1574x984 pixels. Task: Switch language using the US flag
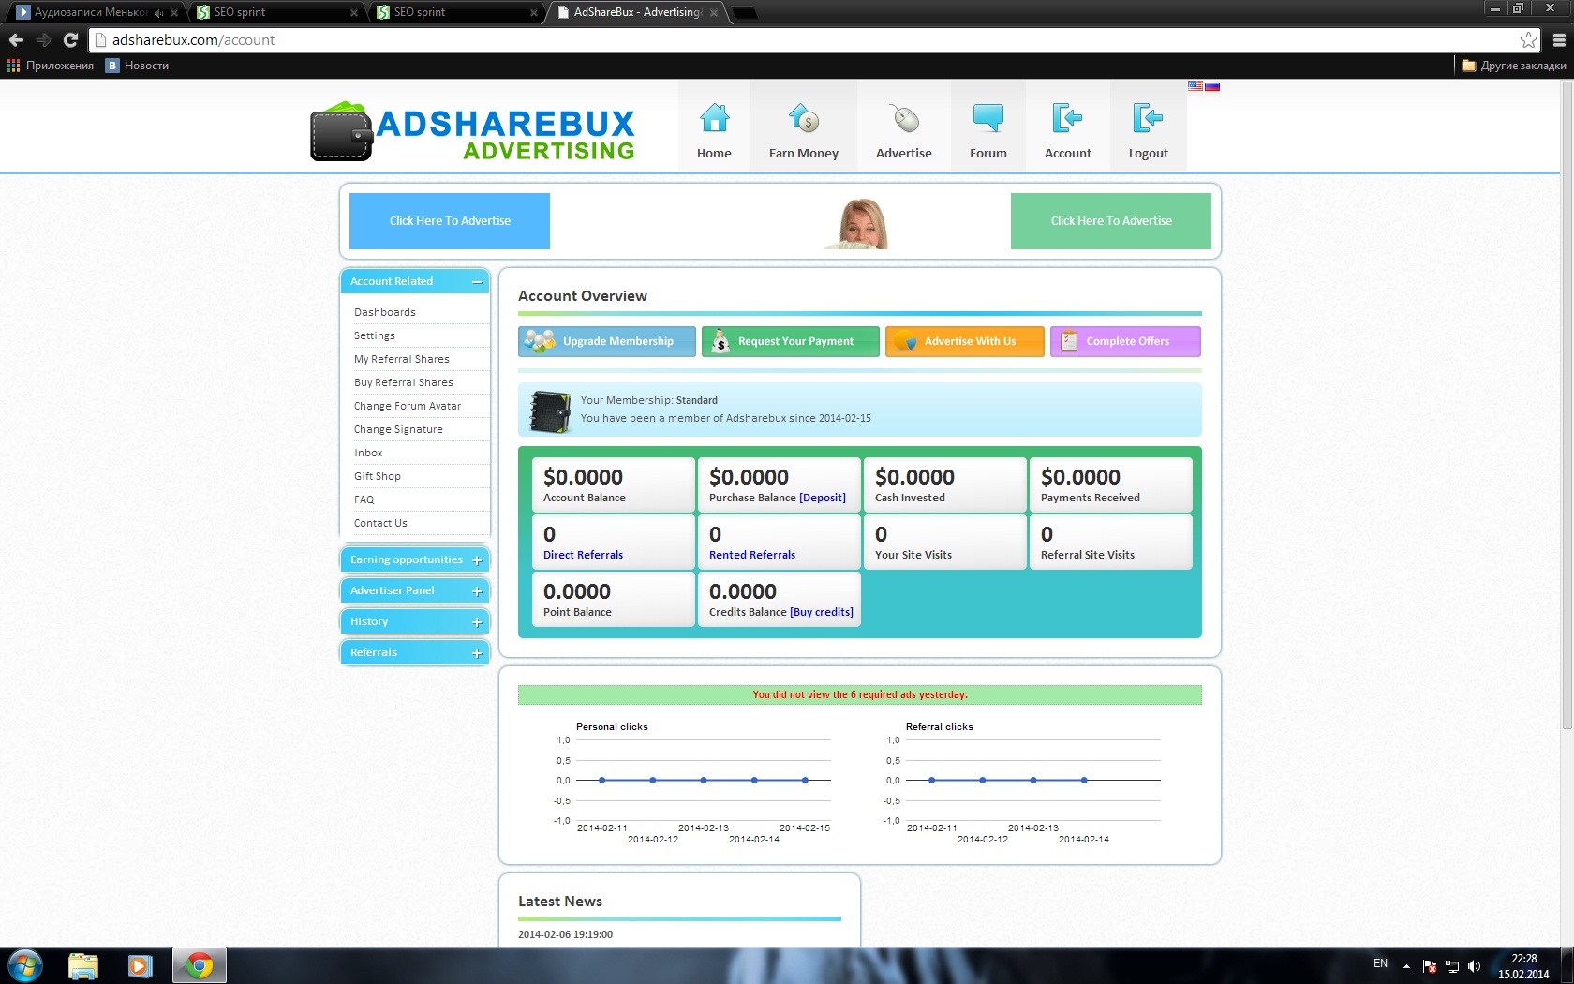click(1195, 86)
